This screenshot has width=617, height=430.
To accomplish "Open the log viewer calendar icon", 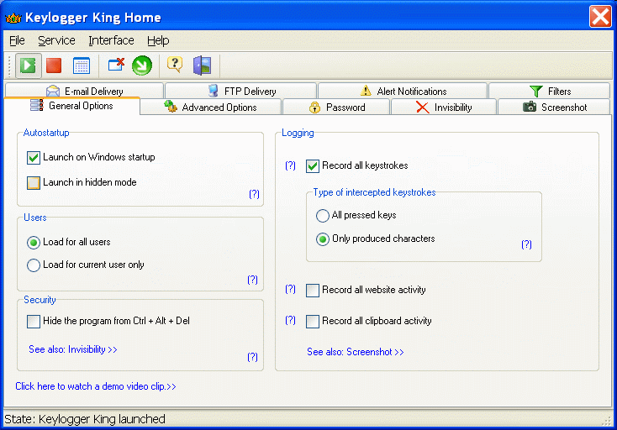I will pos(82,66).
